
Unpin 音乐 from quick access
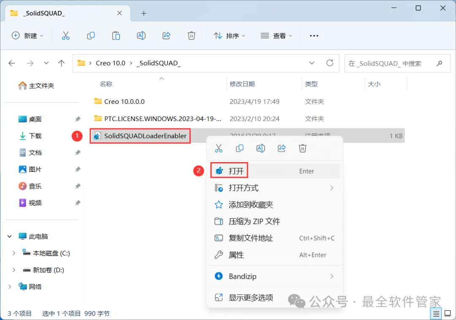click(x=78, y=186)
